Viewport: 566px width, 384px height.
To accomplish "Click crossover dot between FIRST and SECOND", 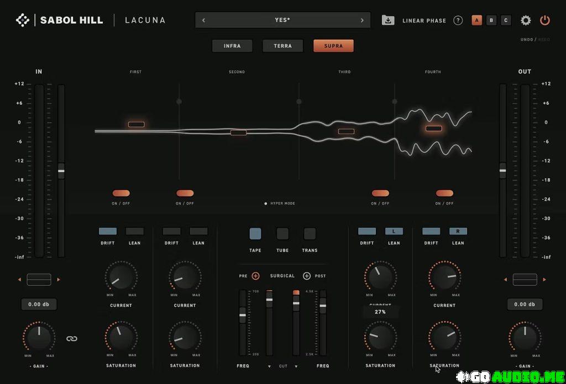I will (x=179, y=102).
